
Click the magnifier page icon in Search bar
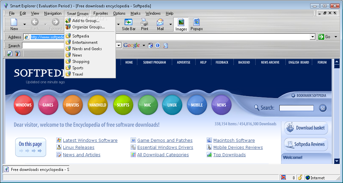166,45
